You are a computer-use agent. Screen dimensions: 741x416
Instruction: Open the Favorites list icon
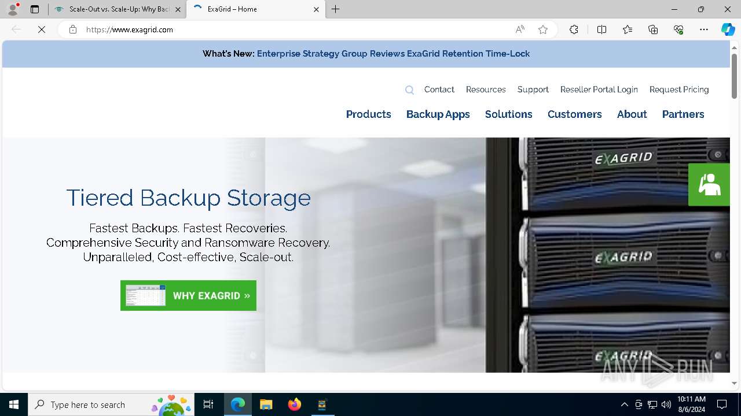click(628, 29)
